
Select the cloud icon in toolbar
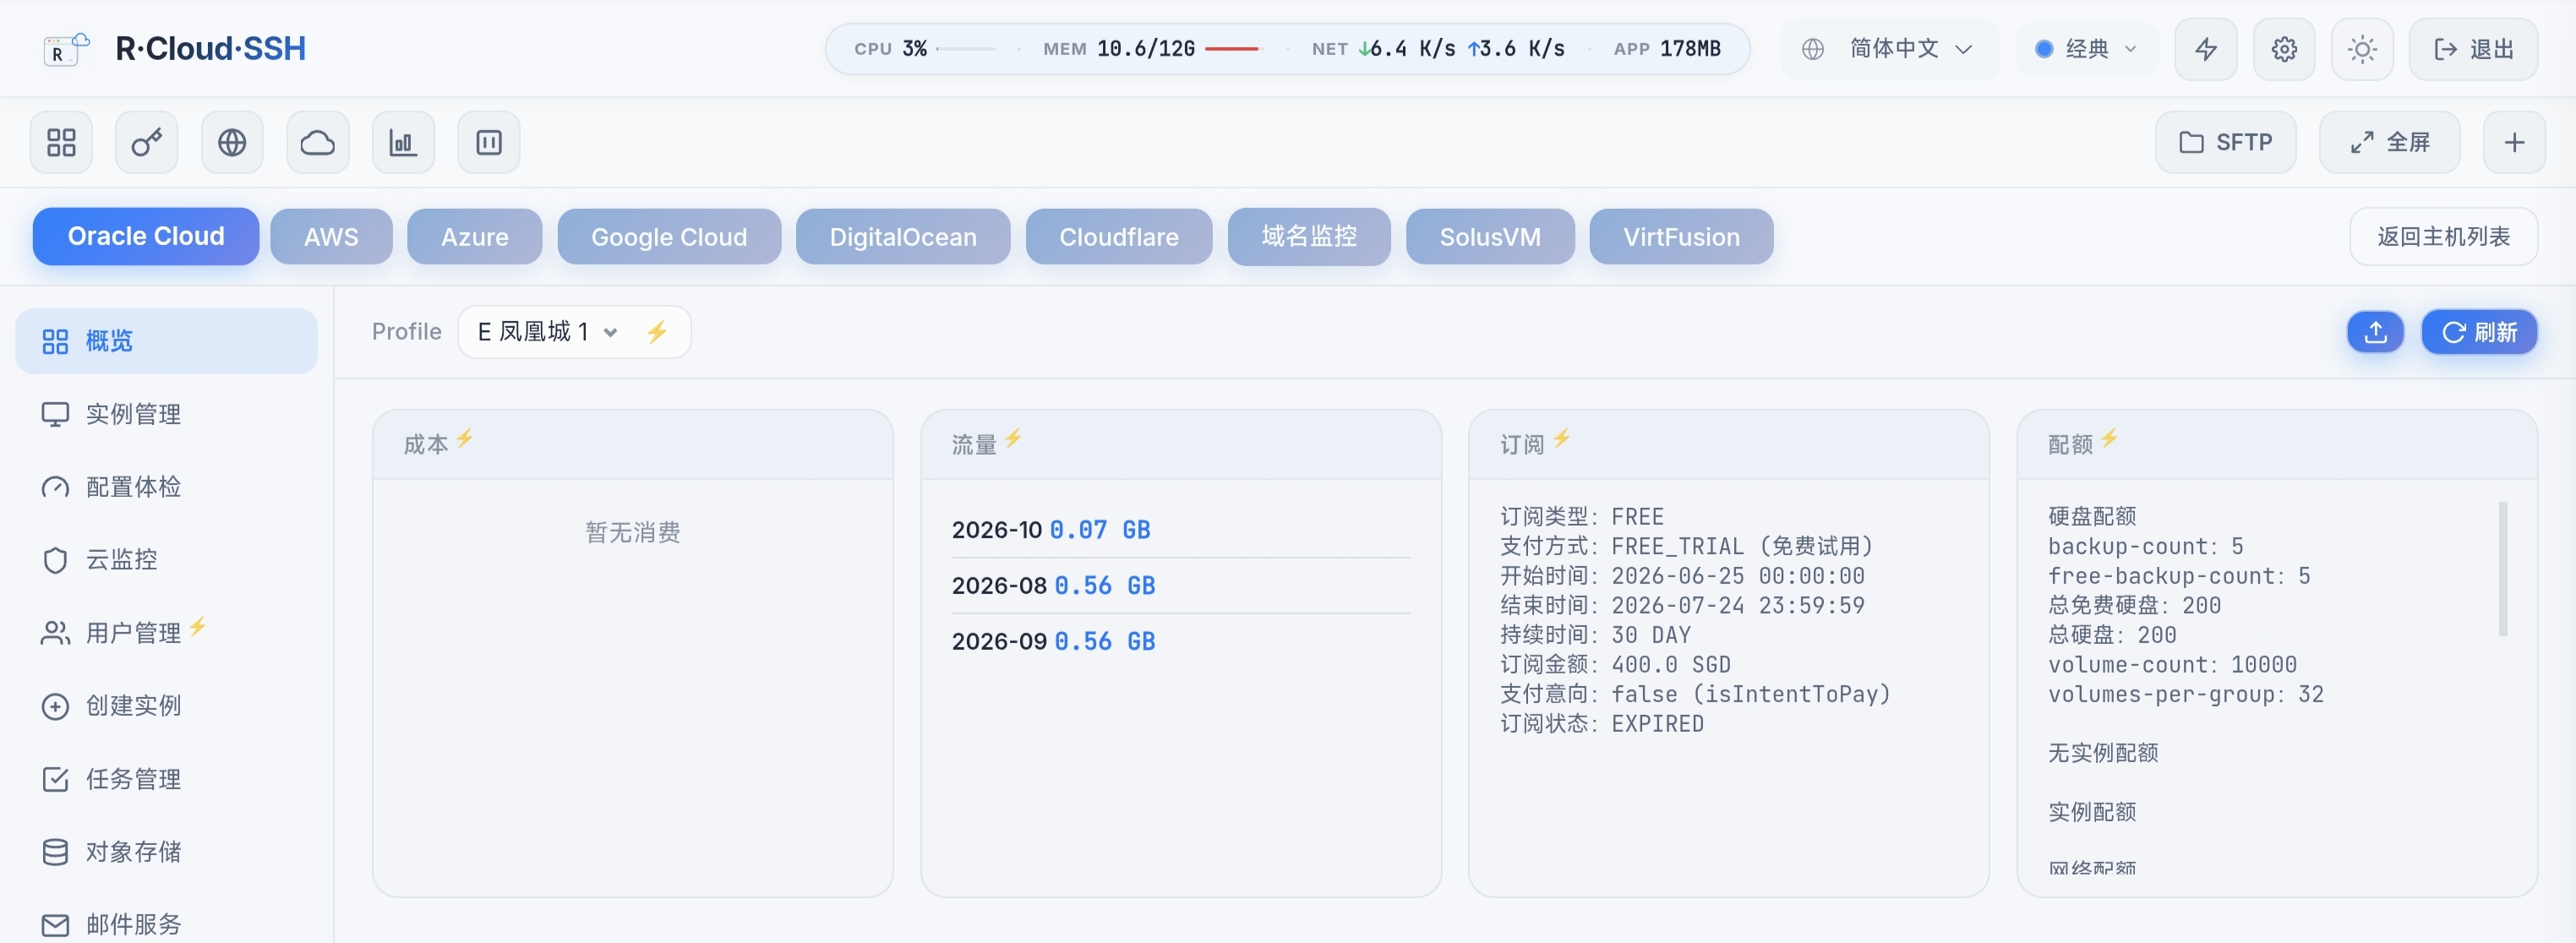point(318,142)
